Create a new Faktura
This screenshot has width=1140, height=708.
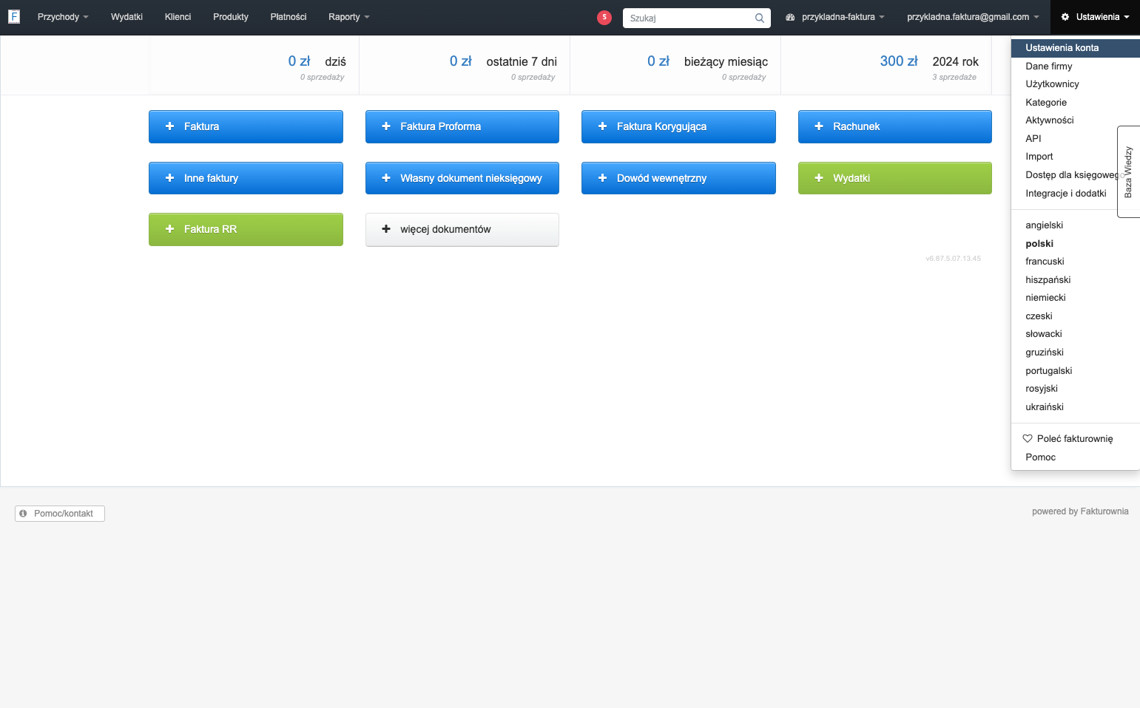pyautogui.click(x=246, y=126)
